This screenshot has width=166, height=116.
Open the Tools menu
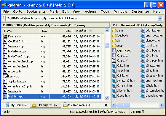(105, 11)
